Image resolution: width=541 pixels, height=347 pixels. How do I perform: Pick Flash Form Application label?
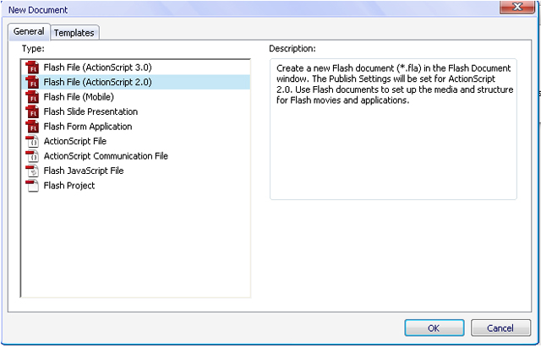pos(88,127)
